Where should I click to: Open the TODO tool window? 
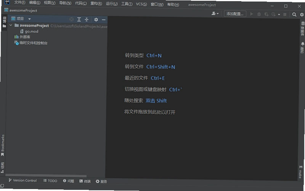50,181
